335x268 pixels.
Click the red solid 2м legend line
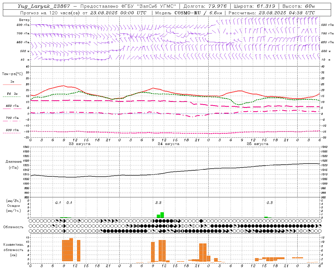(12, 85)
